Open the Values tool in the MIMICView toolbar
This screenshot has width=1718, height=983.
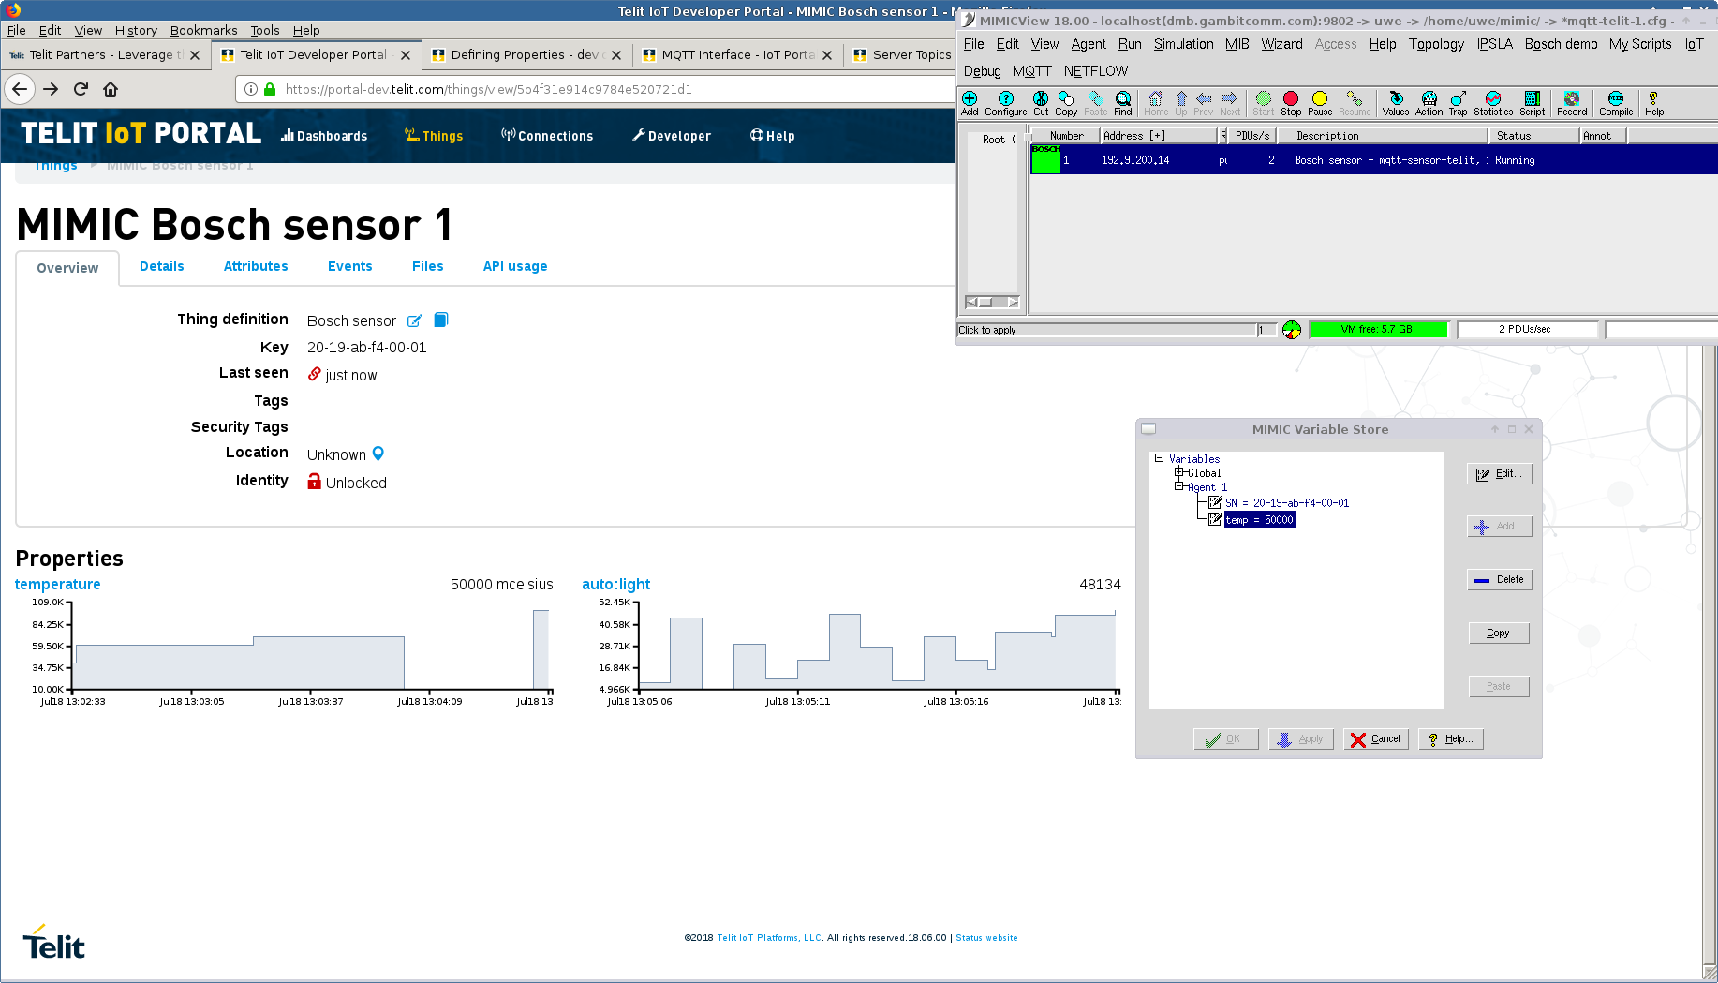point(1396,102)
